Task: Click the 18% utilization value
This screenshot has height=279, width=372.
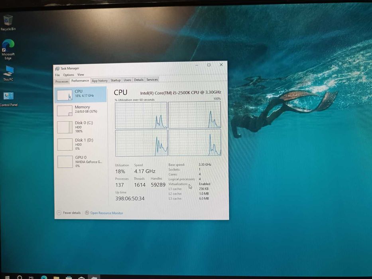Action: click(120, 171)
